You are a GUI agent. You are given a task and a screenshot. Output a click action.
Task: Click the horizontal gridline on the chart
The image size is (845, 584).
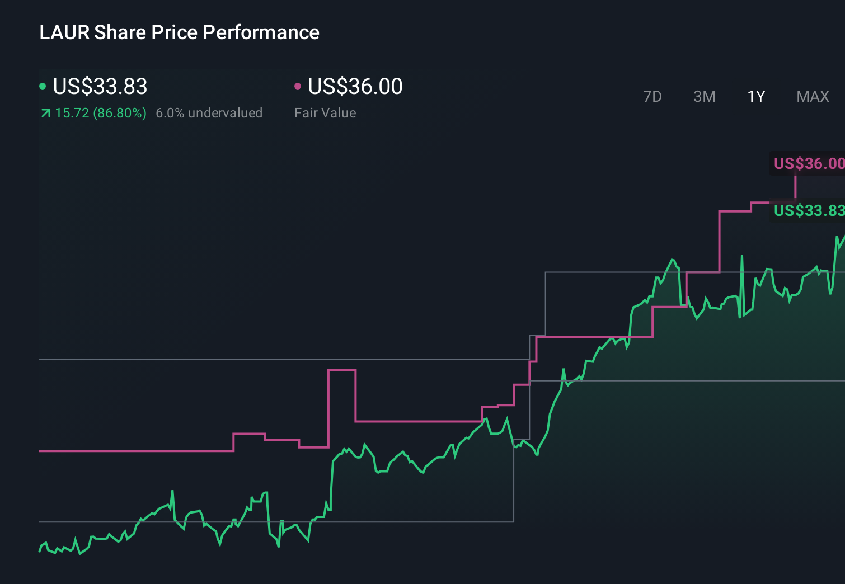224,359
